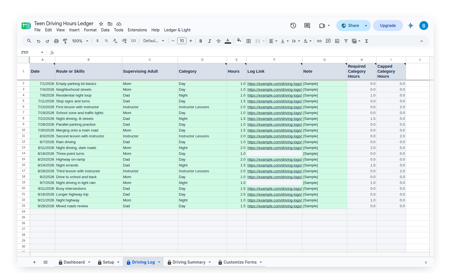Open the File menu
Screen dimensions: 451x273
coord(37,30)
